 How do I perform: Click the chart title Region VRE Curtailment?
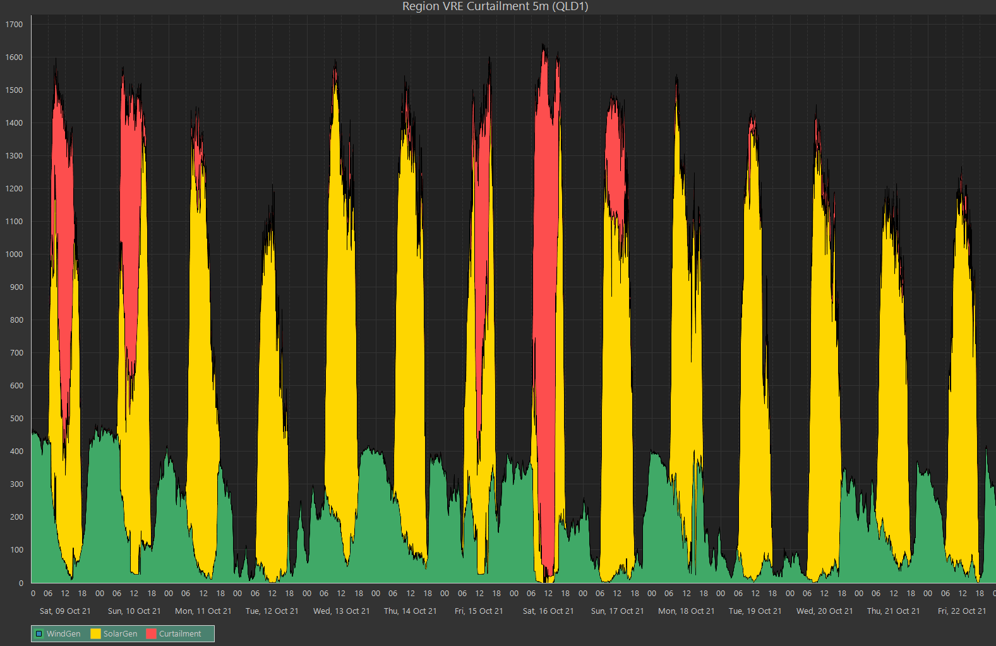point(495,6)
